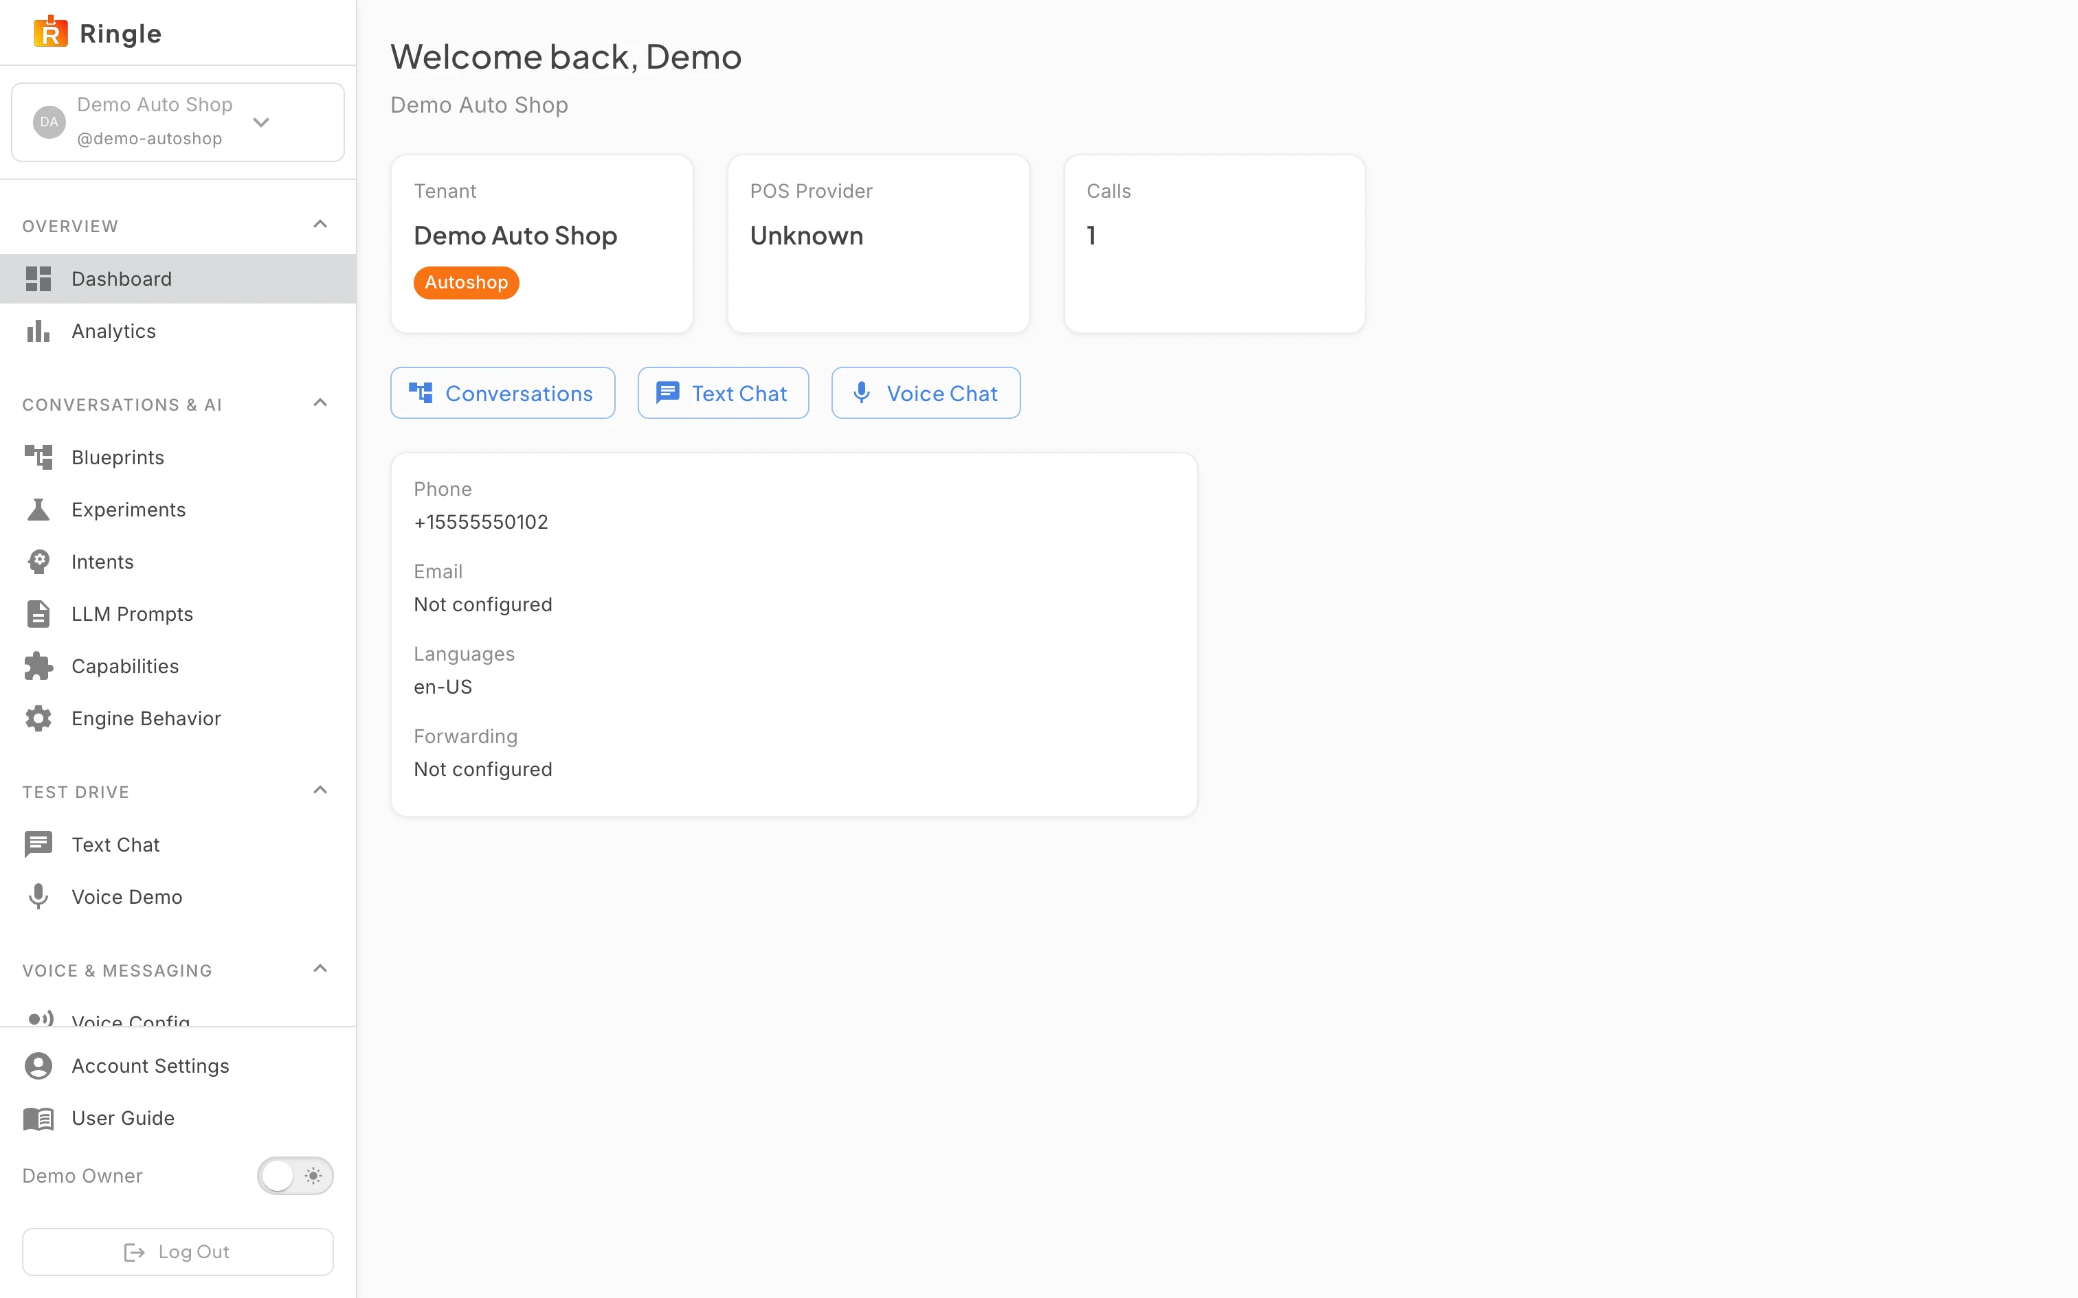Click the Dashboard grid icon
This screenshot has height=1298, width=2078.
pyautogui.click(x=38, y=279)
